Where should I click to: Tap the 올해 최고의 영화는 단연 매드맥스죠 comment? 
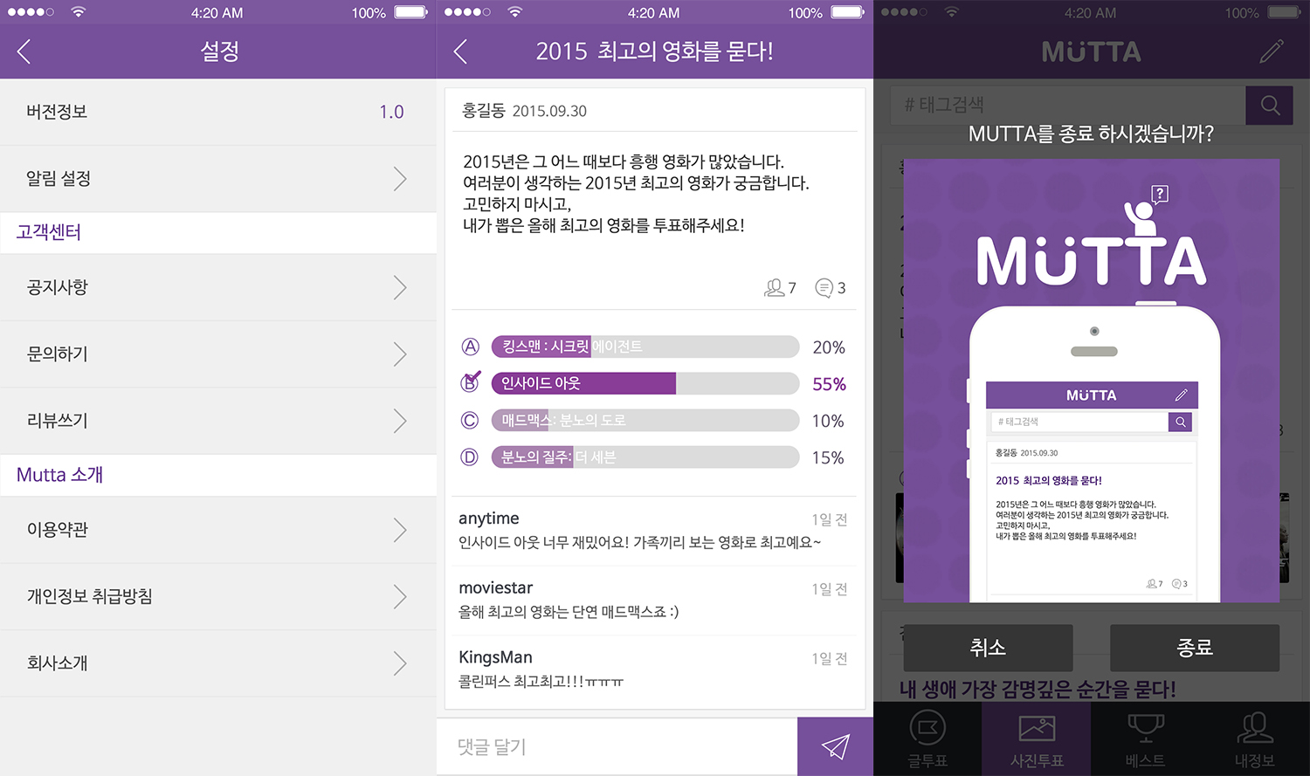pyautogui.click(x=569, y=612)
